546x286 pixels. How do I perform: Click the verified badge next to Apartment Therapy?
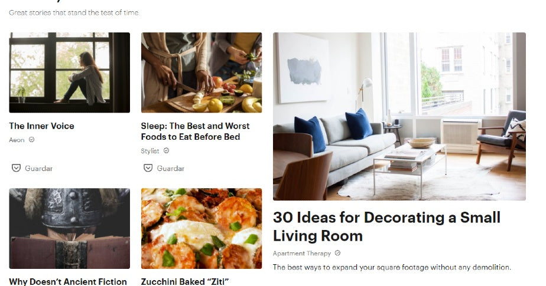[x=337, y=253]
